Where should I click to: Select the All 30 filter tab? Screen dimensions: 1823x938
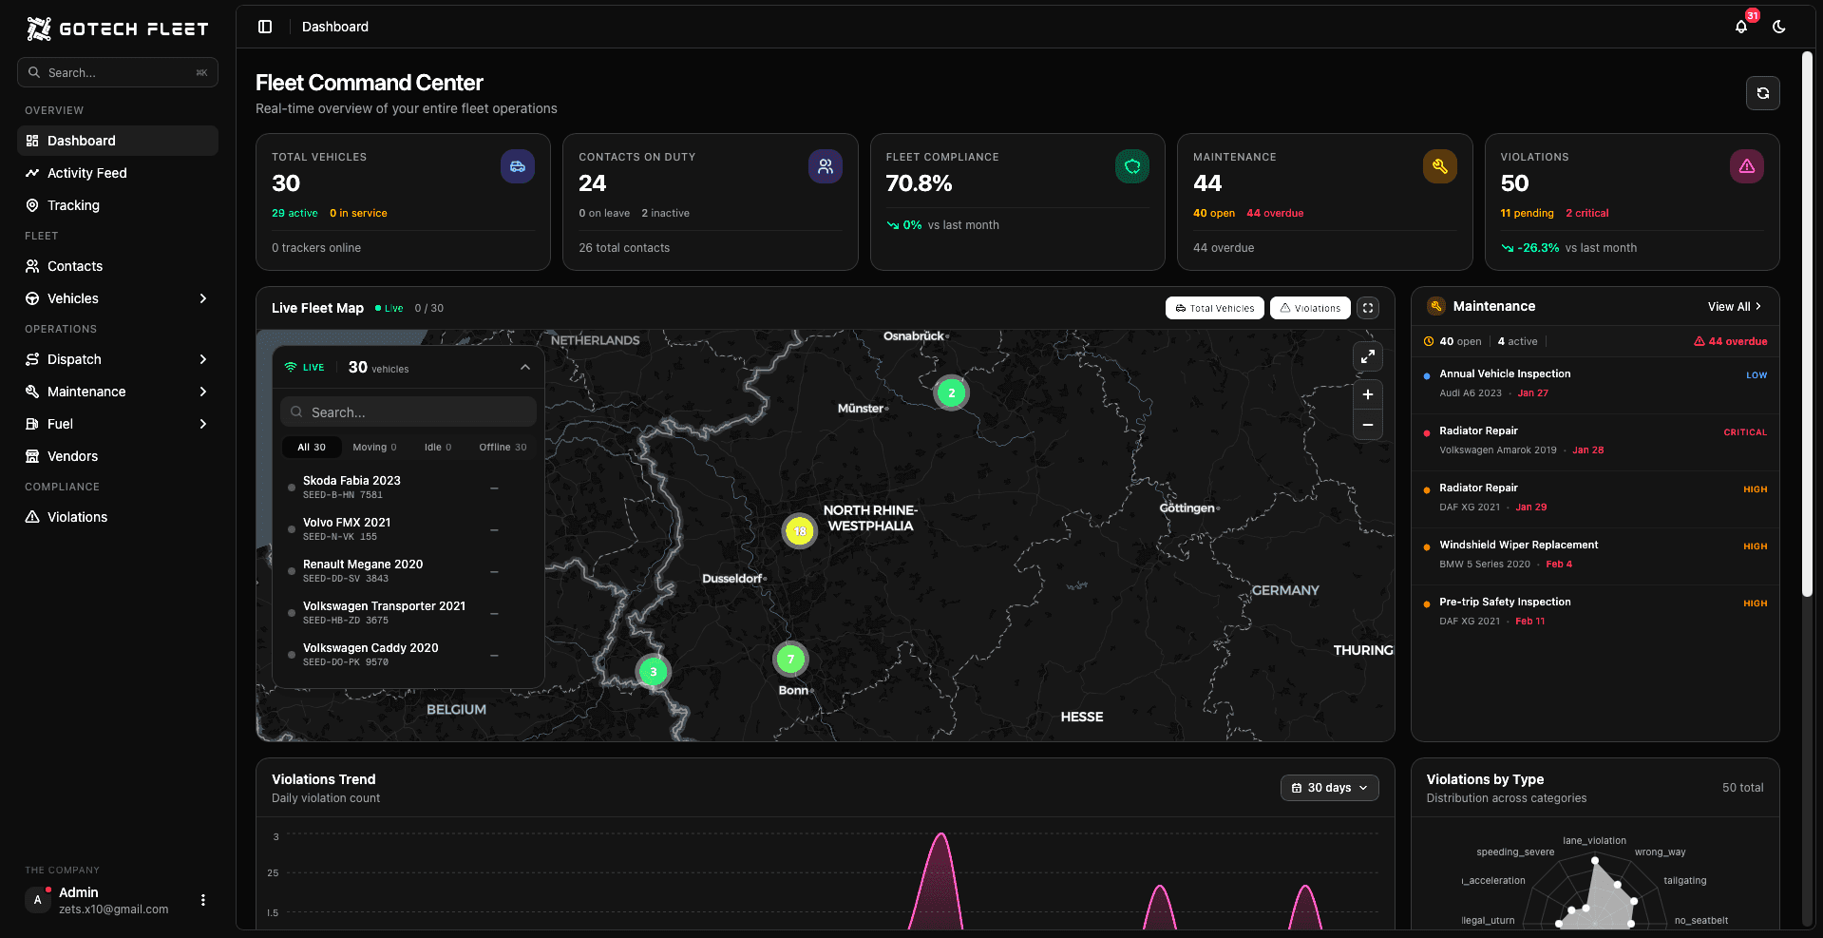tap(312, 447)
